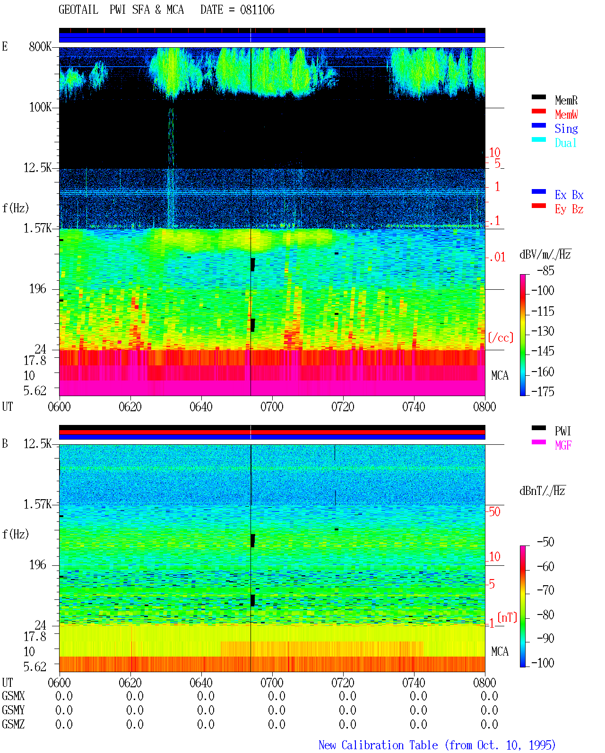Click the red [nT] unit label
605x753 pixels.
click(x=508, y=617)
